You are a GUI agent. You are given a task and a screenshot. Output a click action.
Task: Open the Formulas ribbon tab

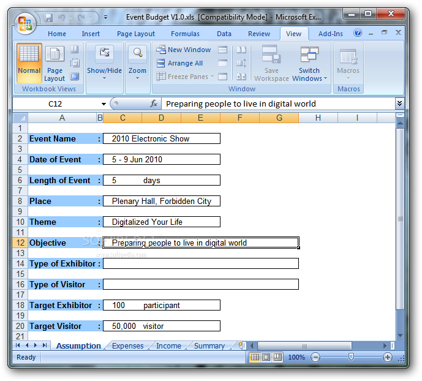coord(185,34)
